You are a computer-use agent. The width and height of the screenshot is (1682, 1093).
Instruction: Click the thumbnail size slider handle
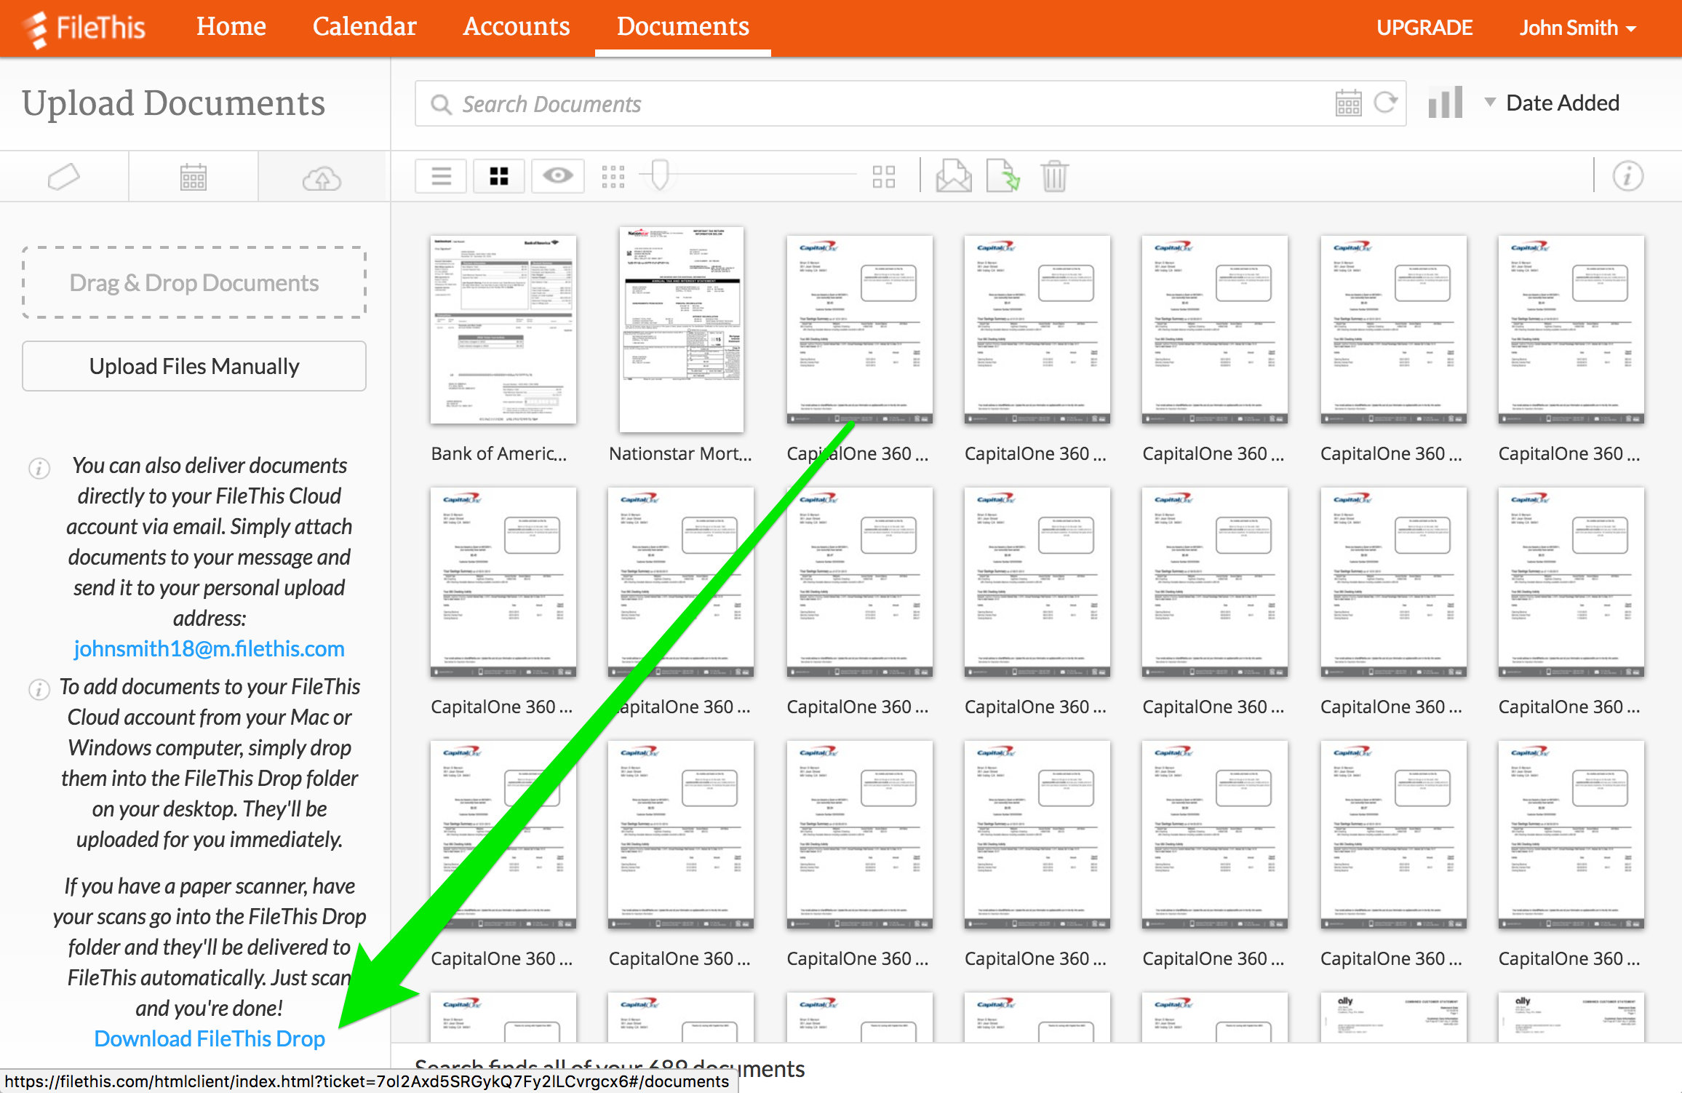[x=659, y=175]
